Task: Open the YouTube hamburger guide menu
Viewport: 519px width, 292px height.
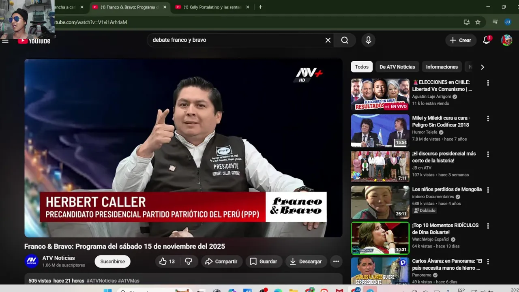Action: click(x=5, y=41)
